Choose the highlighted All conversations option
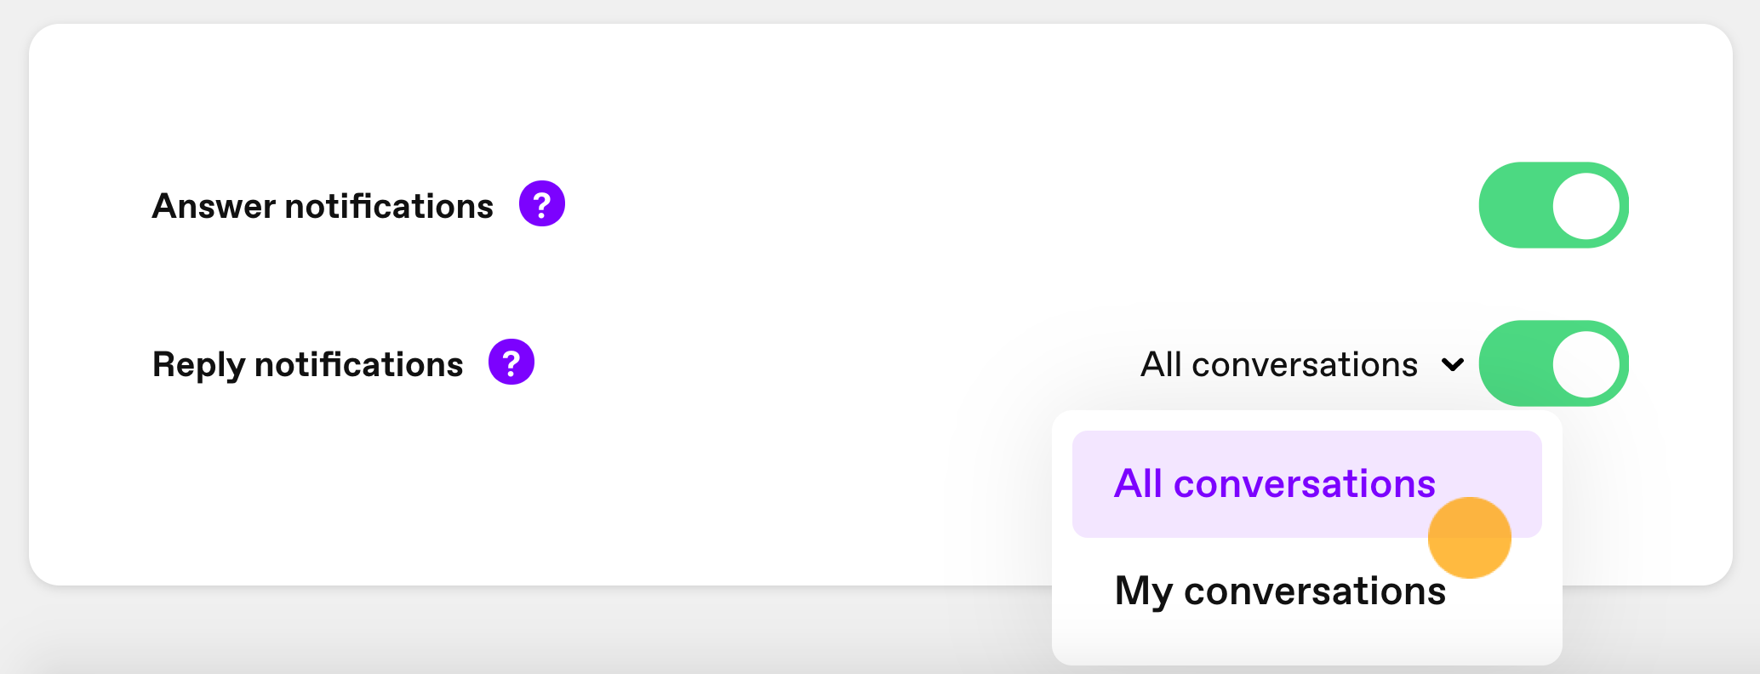1760x674 pixels. tap(1275, 483)
